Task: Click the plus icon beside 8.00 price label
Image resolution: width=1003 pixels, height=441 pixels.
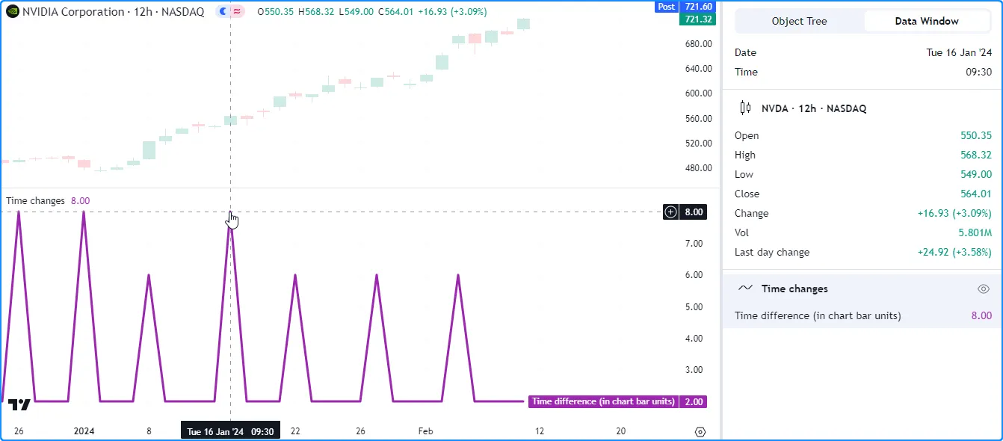Action: pos(670,212)
